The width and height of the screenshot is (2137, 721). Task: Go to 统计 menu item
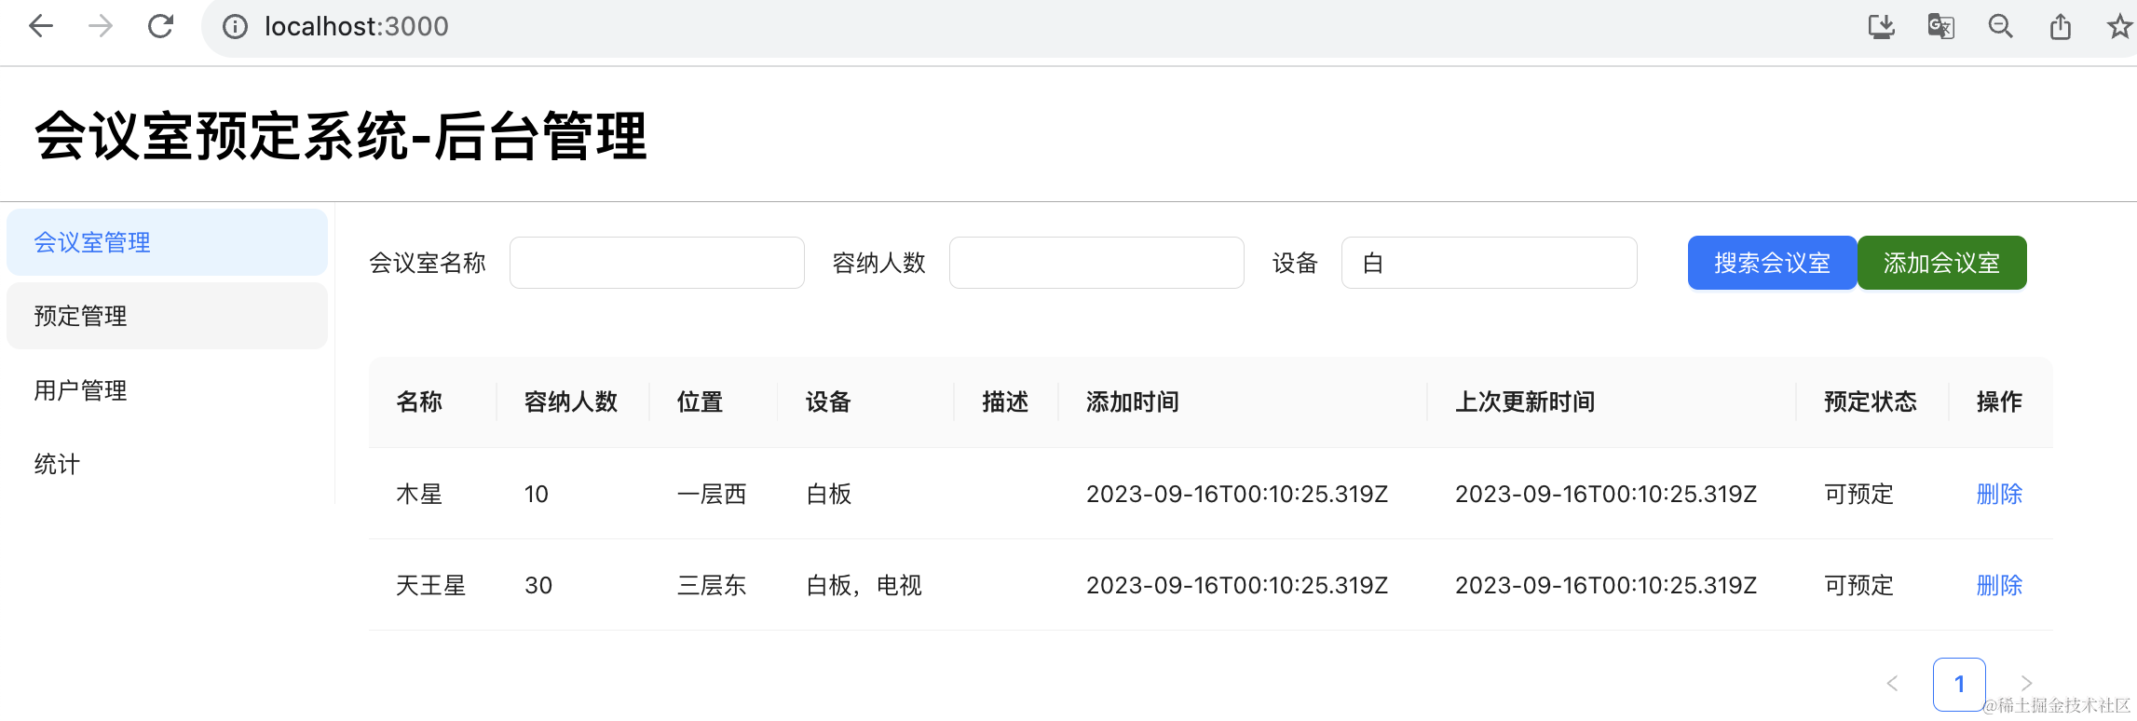(167, 464)
